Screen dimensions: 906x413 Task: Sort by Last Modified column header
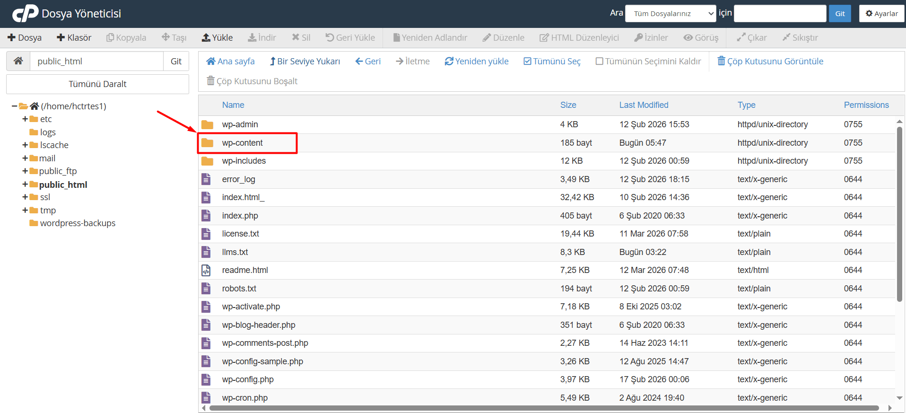click(644, 105)
